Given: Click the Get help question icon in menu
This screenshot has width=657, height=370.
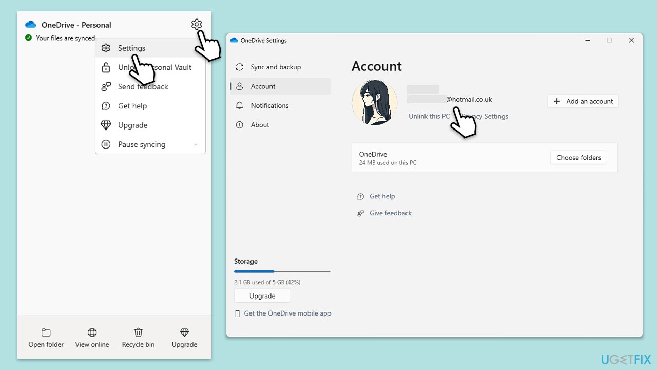Looking at the screenshot, I should [x=106, y=106].
